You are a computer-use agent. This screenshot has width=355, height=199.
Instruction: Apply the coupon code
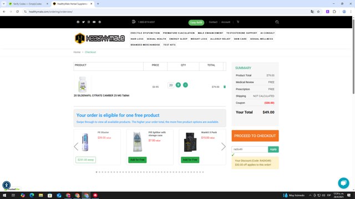point(273,149)
